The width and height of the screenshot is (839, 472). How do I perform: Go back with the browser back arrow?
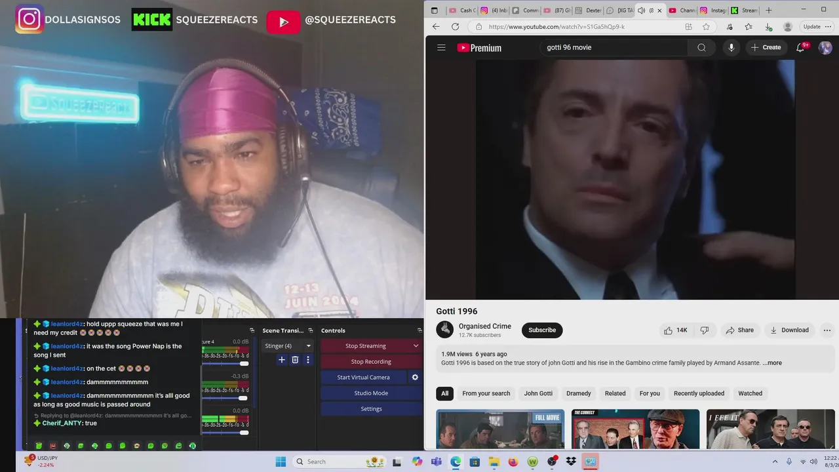tap(437, 27)
